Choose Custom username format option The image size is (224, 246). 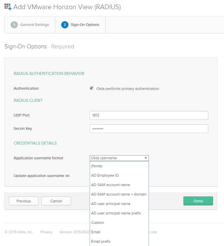click(98, 223)
